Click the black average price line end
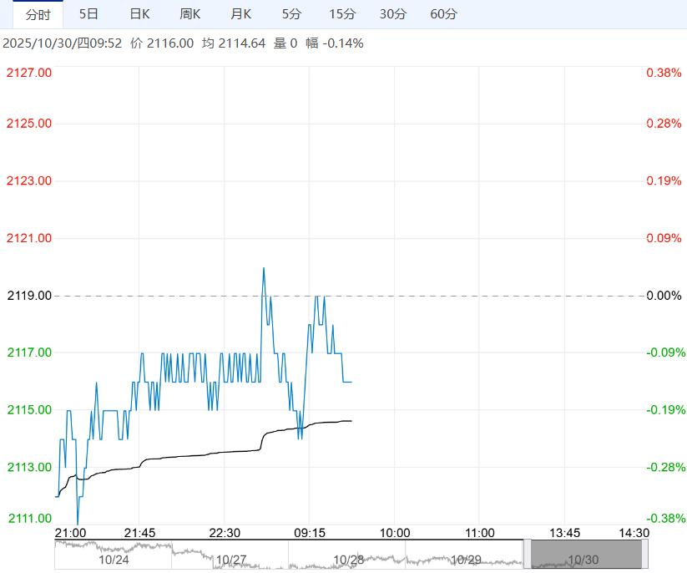The height and width of the screenshot is (573, 687). 351,421
